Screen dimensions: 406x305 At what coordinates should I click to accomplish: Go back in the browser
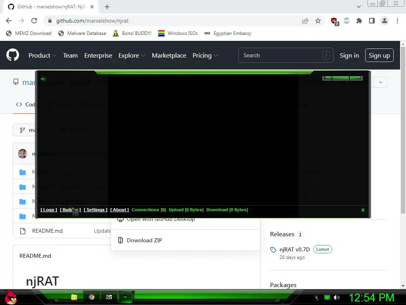click(x=9, y=21)
